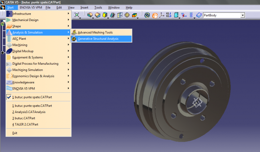The image size is (260, 152).
Task: Open recent file 3 butuc.CATPart
Action: [39, 118]
